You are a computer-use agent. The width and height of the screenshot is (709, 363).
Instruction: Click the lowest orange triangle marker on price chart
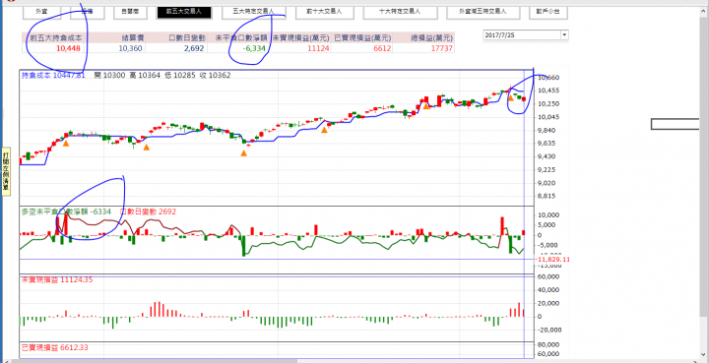[x=244, y=153]
